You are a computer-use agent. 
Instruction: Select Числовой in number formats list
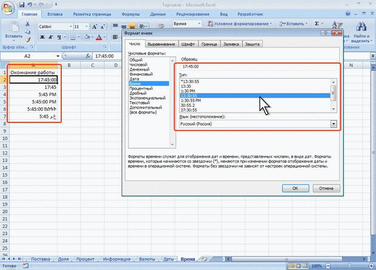pos(138,65)
